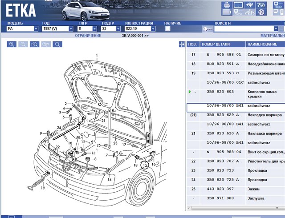The height and width of the screenshot is (218, 285).
Task: Click the open book catalog icon
Action: (238, 5)
